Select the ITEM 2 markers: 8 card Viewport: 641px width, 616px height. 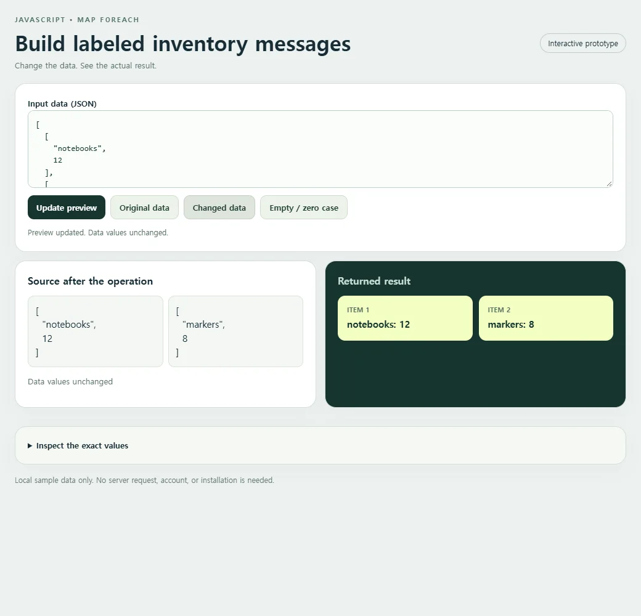[545, 318]
